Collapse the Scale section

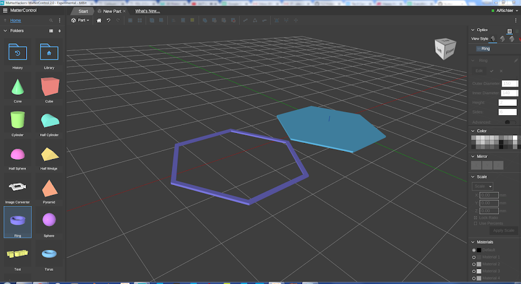click(473, 177)
